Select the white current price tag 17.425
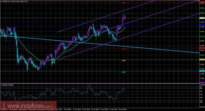 (202, 18)
